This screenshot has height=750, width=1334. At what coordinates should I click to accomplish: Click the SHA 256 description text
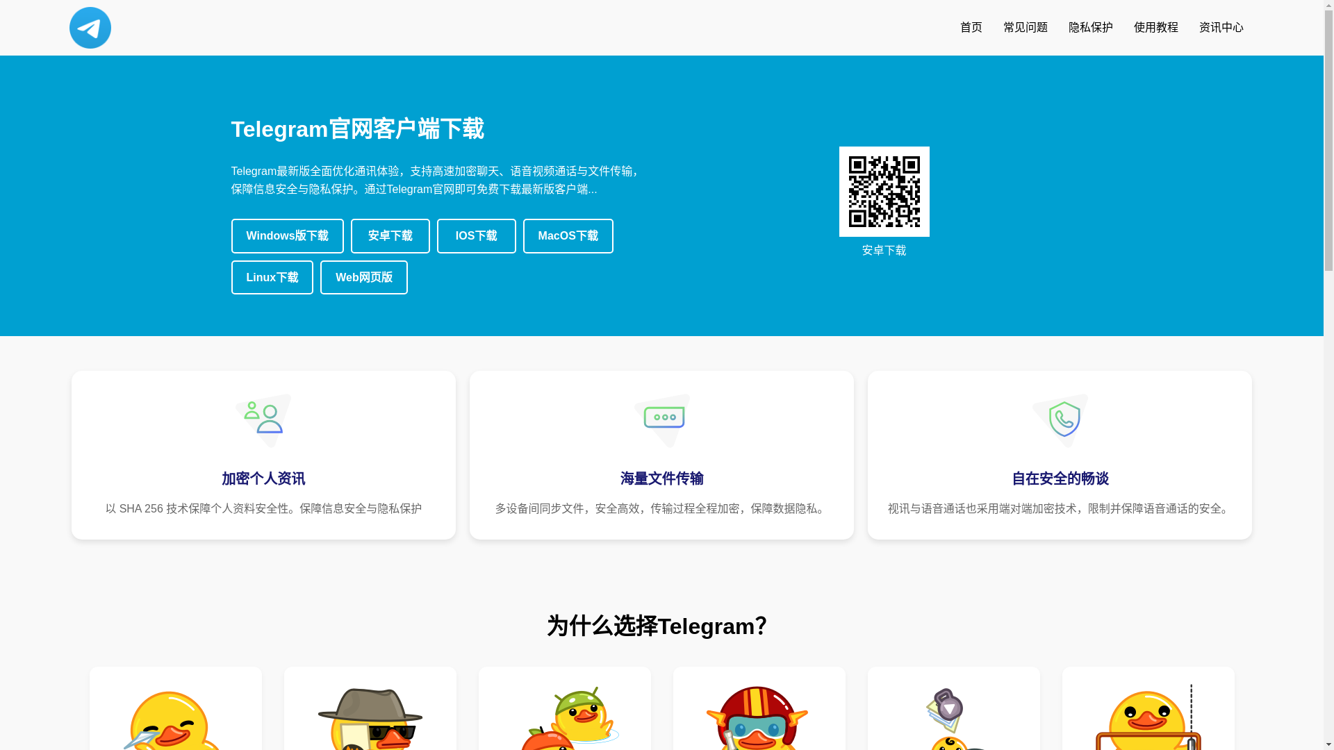point(263,509)
